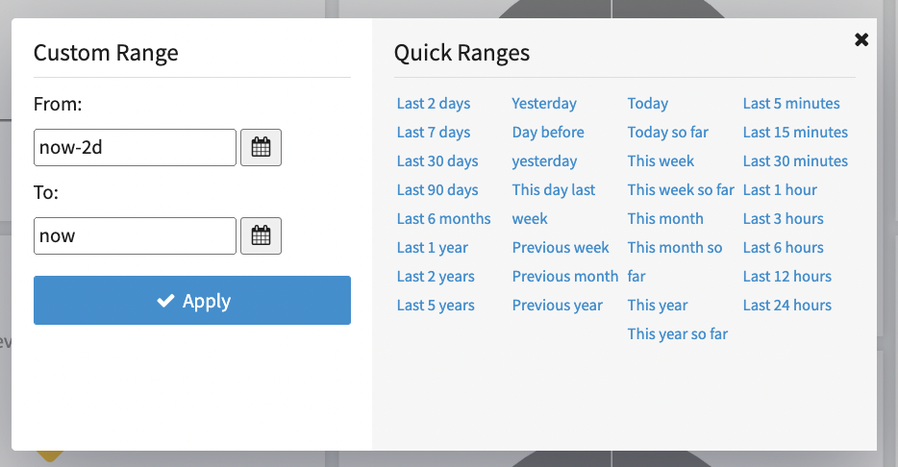Select the Last 2 days quick range
The height and width of the screenshot is (467, 898).
(x=434, y=104)
